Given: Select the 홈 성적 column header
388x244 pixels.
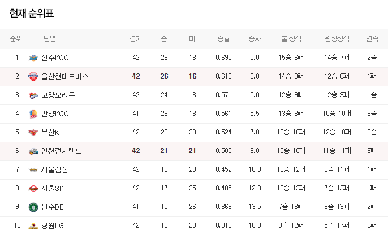Looking at the screenshot, I should (x=291, y=39).
